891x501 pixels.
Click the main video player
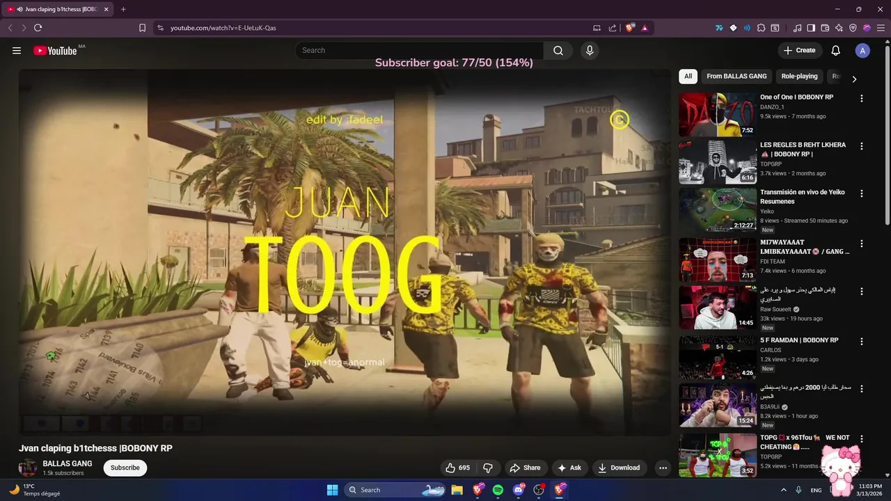345,252
